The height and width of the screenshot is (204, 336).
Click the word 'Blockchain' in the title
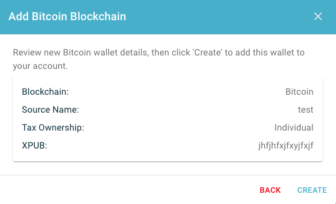98,16
